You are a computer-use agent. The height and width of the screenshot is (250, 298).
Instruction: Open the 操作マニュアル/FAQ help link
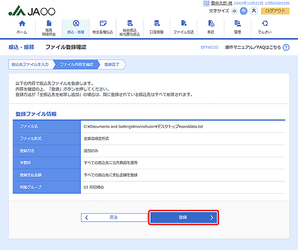pyautogui.click(x=253, y=48)
